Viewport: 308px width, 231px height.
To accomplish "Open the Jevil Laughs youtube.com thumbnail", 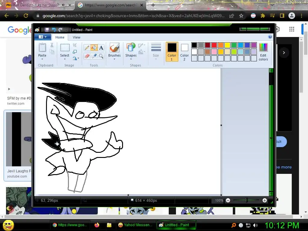I will pyautogui.click(x=19, y=139).
